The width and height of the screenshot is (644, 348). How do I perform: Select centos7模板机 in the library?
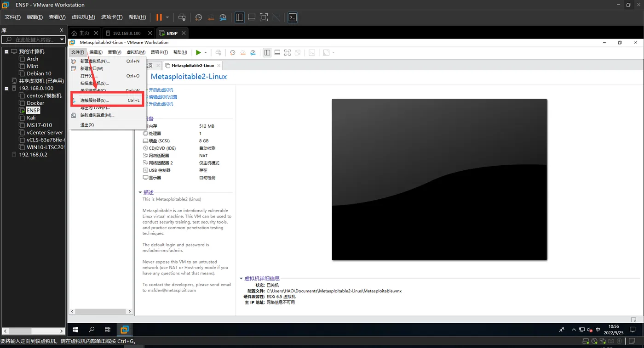(44, 95)
